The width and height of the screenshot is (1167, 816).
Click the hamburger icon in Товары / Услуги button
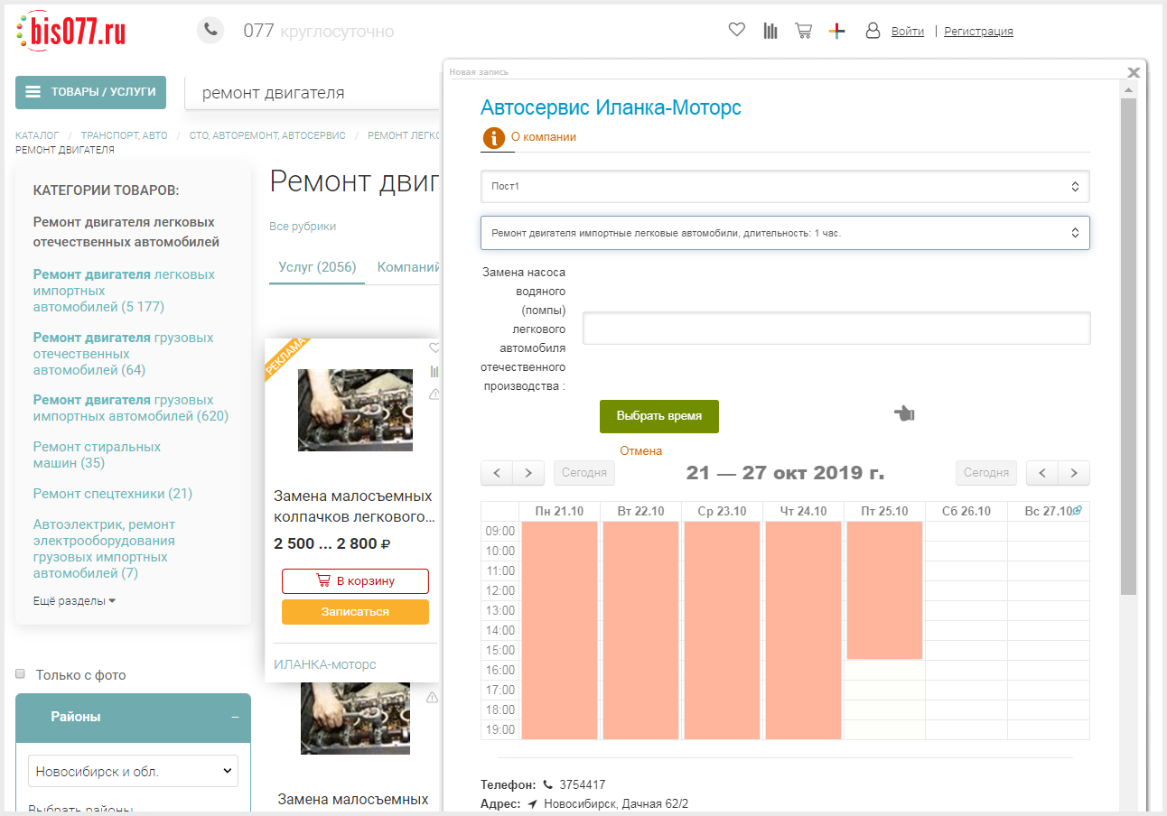(33, 92)
